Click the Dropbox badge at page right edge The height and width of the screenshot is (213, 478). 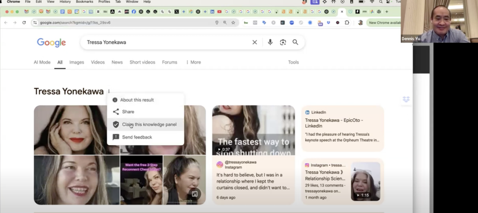[x=406, y=99]
